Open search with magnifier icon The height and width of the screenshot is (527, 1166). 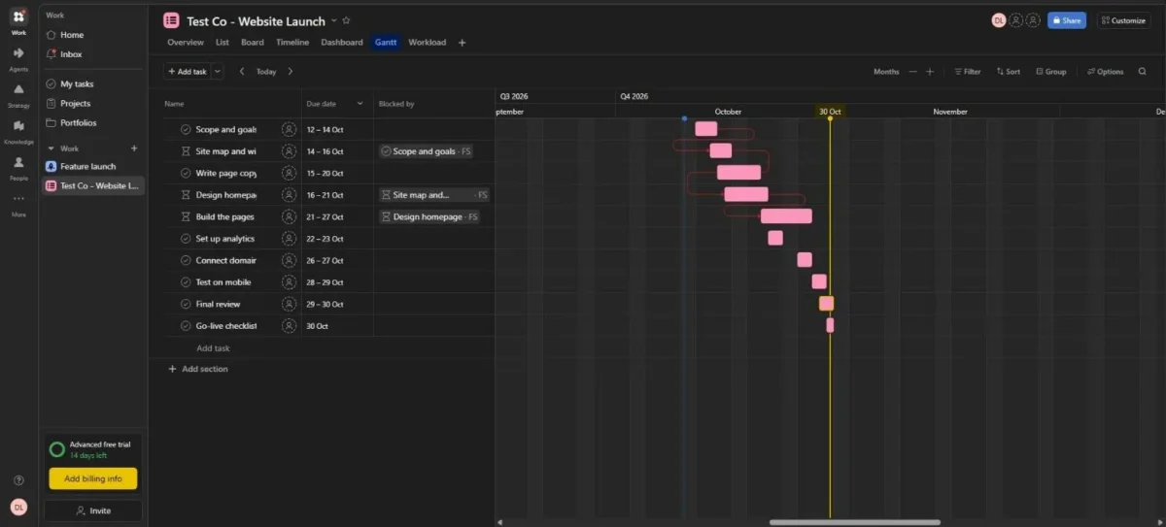tap(1142, 71)
